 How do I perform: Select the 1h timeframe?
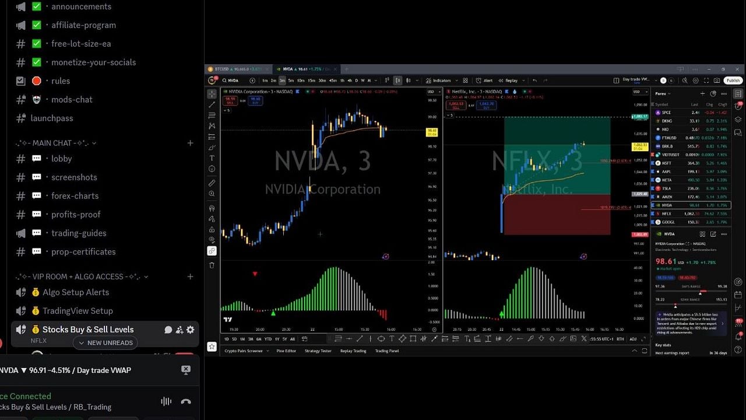(342, 80)
